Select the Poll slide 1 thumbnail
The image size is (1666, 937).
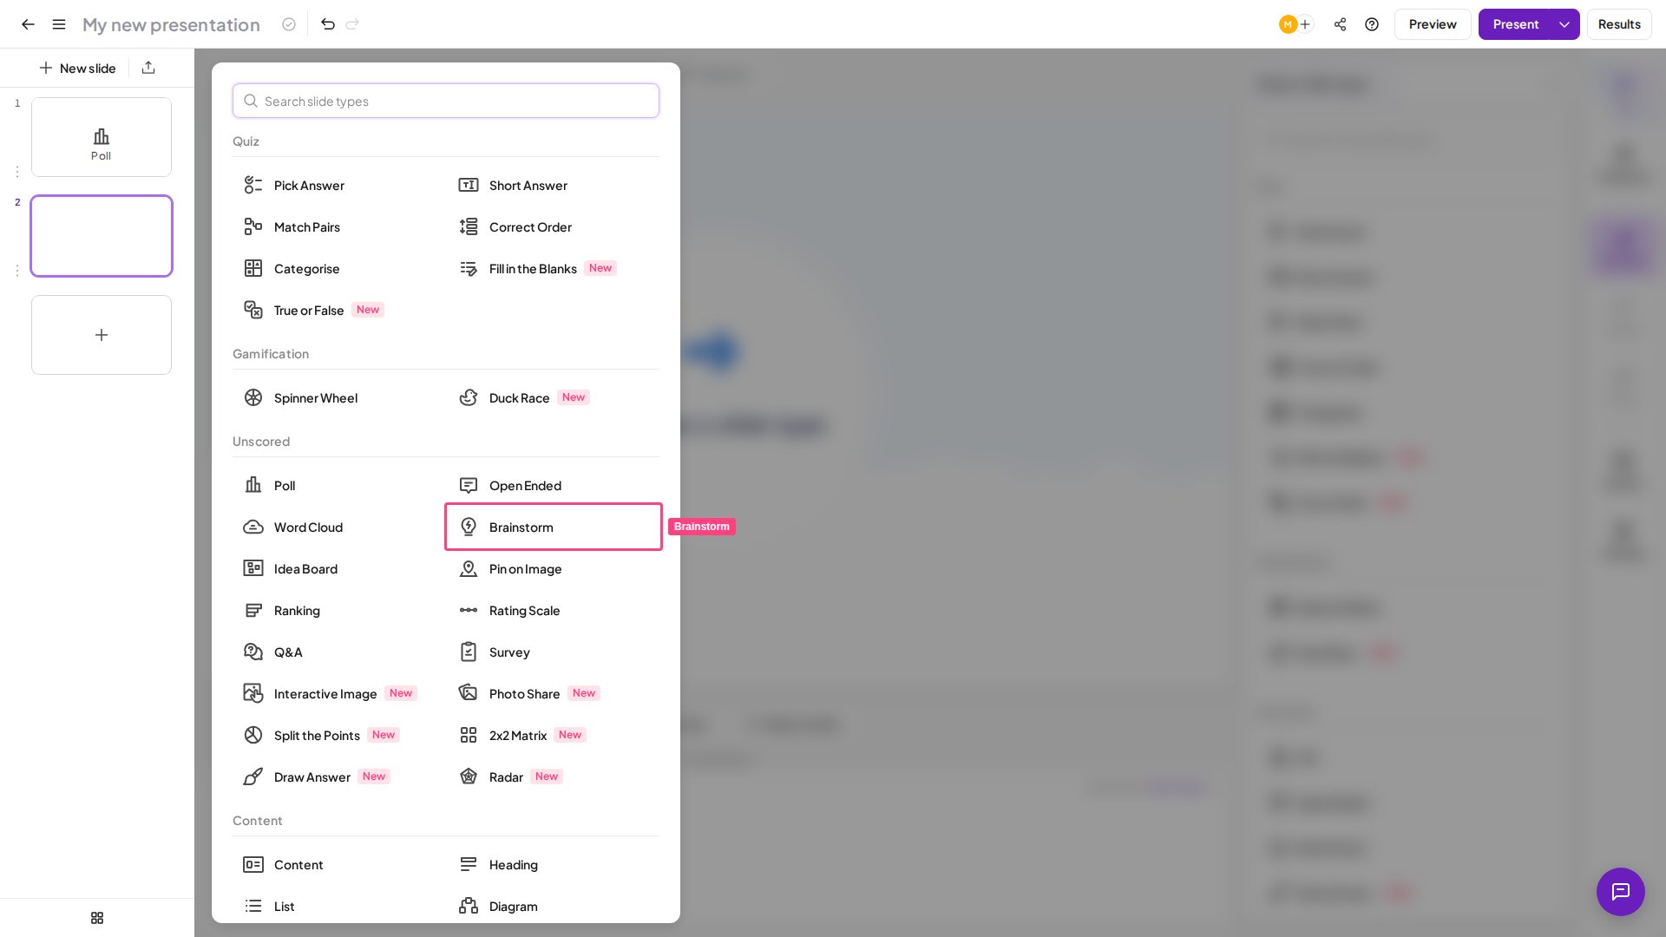click(102, 137)
